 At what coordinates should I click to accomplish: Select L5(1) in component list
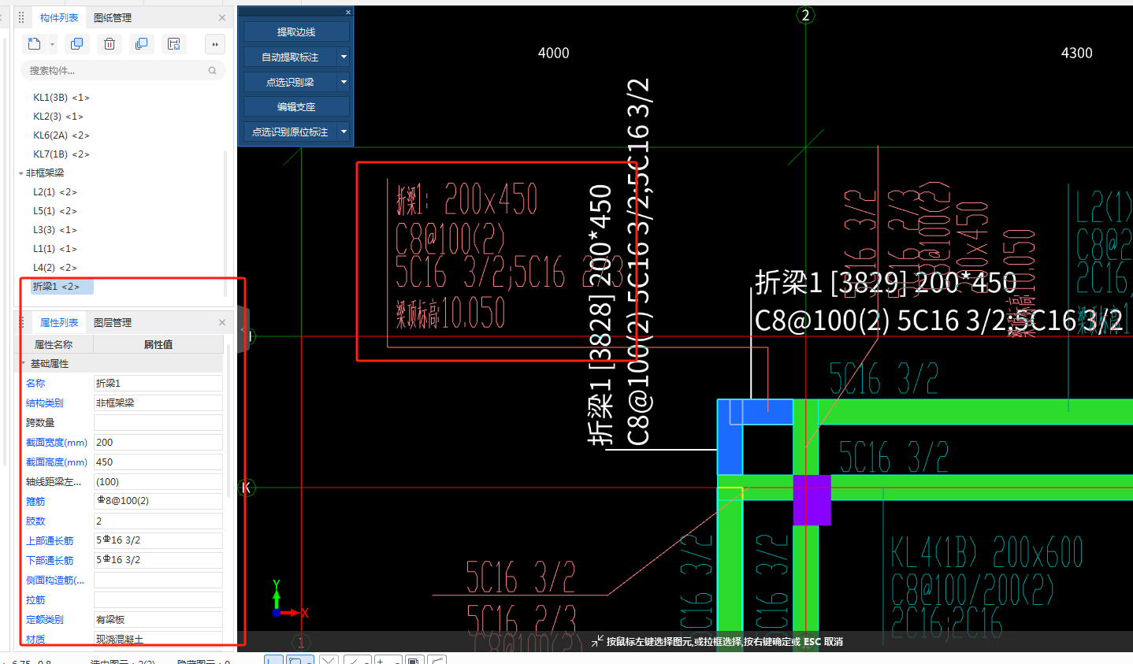pyautogui.click(x=55, y=211)
